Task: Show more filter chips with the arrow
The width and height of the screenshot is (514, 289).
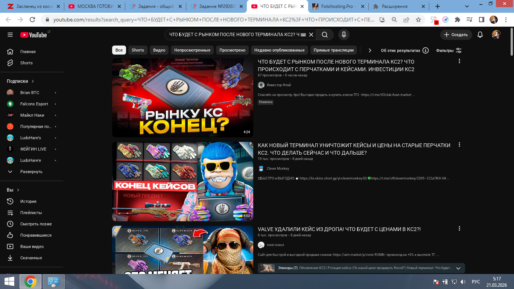Action: (370, 50)
